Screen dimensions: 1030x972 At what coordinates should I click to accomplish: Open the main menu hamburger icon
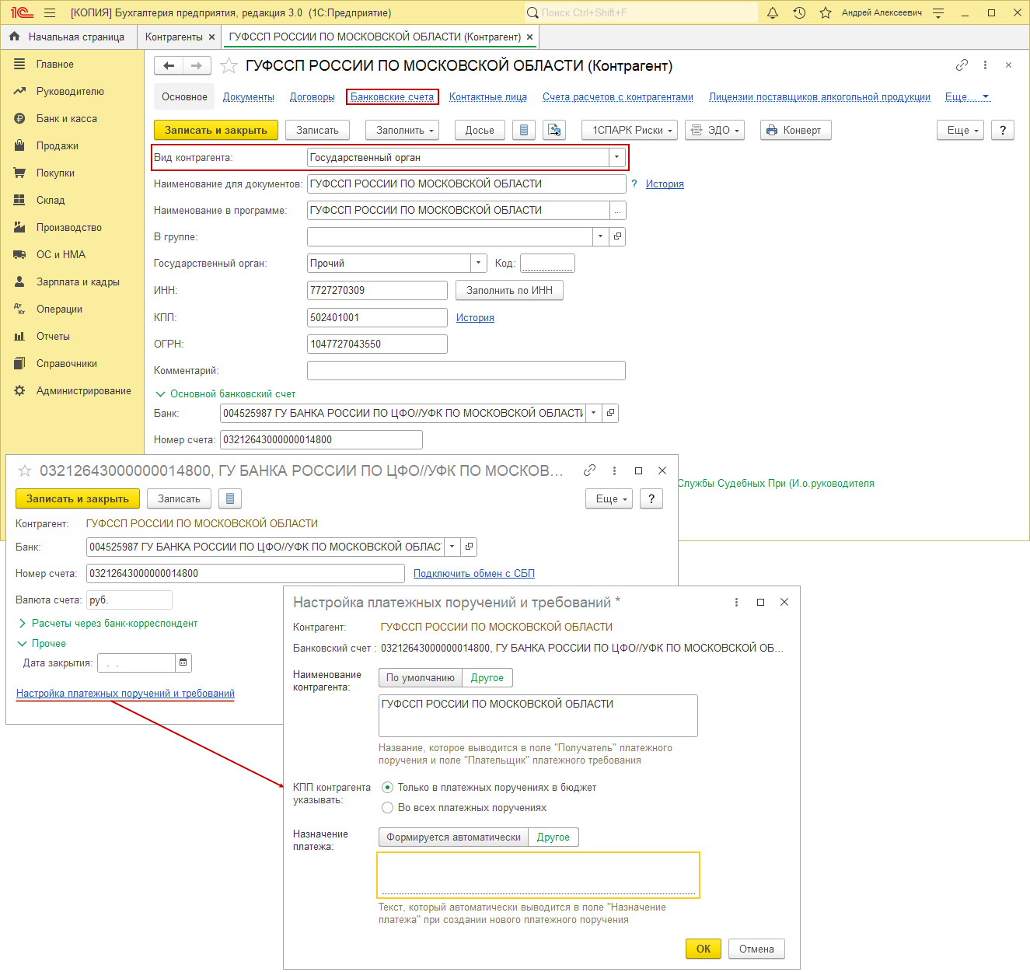[50, 12]
